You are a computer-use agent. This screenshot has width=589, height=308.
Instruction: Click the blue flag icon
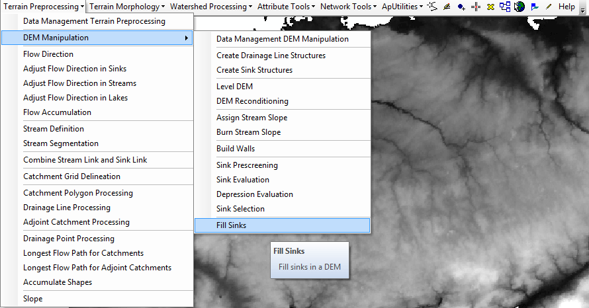pos(534,7)
